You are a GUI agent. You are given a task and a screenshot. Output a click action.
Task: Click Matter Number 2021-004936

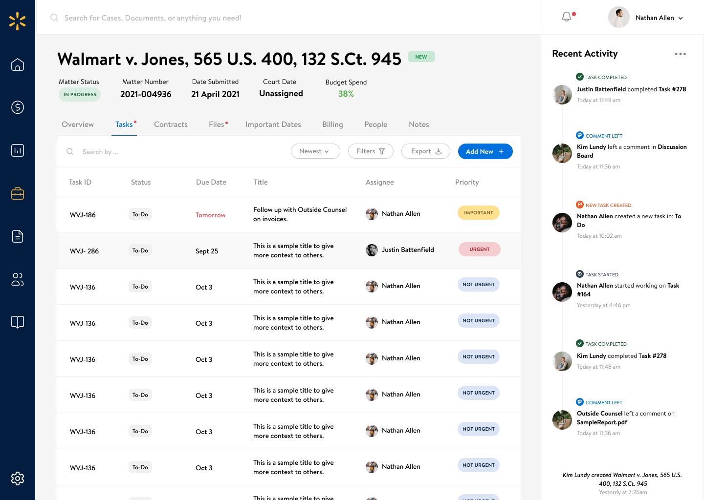click(x=146, y=94)
